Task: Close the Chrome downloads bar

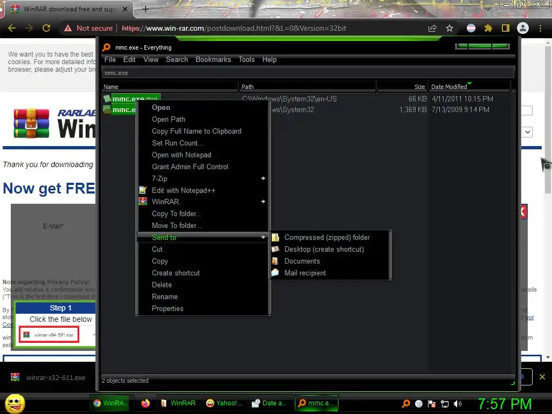Action: click(x=542, y=377)
